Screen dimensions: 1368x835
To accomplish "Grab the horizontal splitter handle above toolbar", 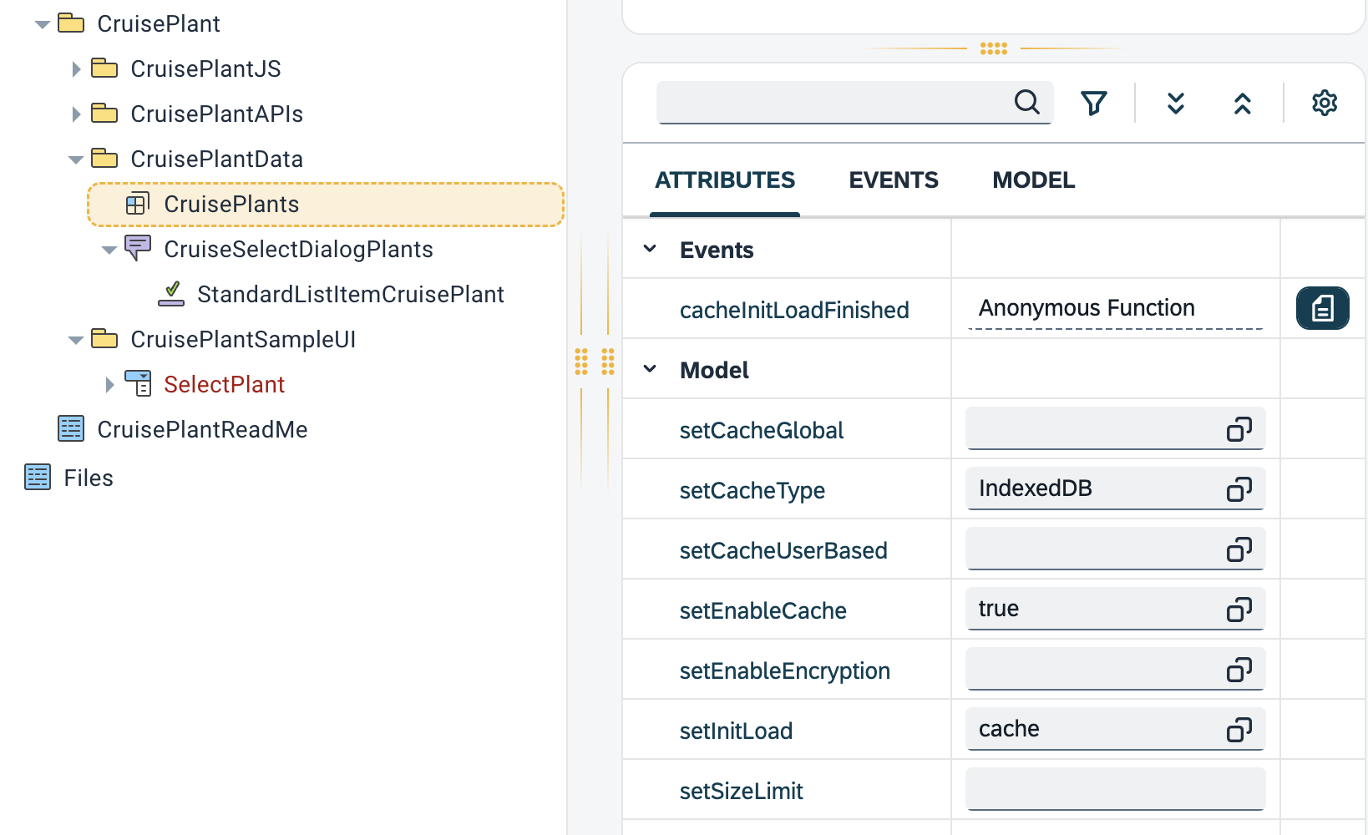I will [x=994, y=48].
